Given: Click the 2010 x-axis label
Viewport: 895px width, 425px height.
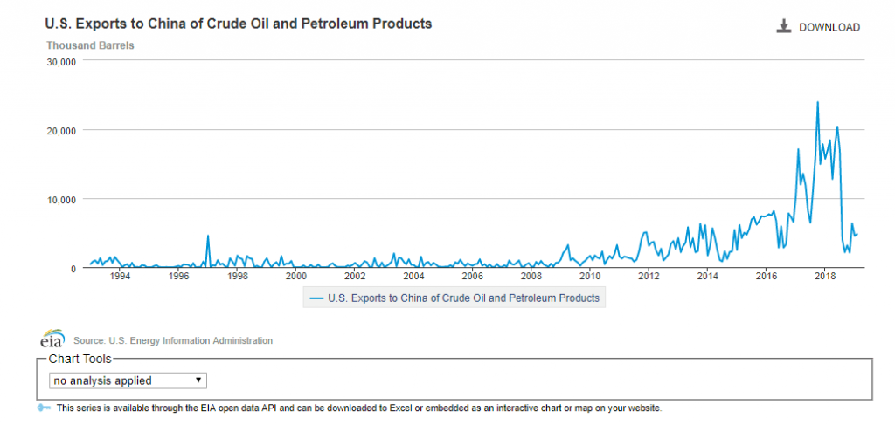Looking at the screenshot, I should click(590, 277).
